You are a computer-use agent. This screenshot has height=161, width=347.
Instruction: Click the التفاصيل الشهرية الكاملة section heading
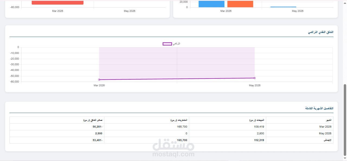pos(319,108)
